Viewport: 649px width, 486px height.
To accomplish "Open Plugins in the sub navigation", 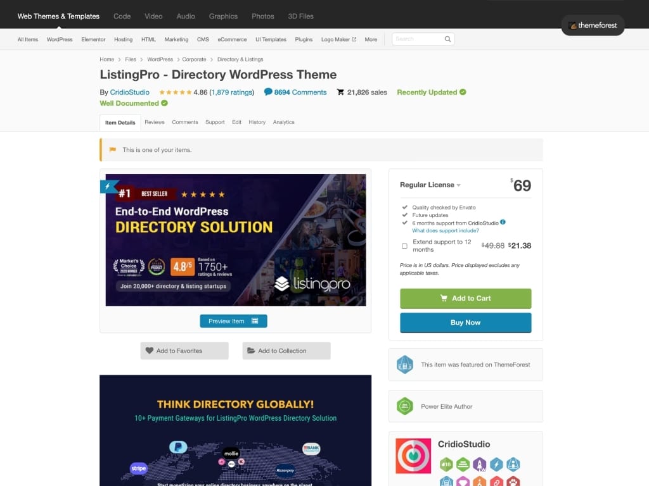I will [304, 40].
